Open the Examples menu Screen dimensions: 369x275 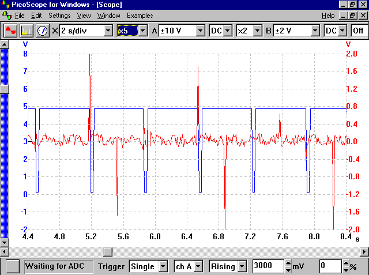click(140, 15)
